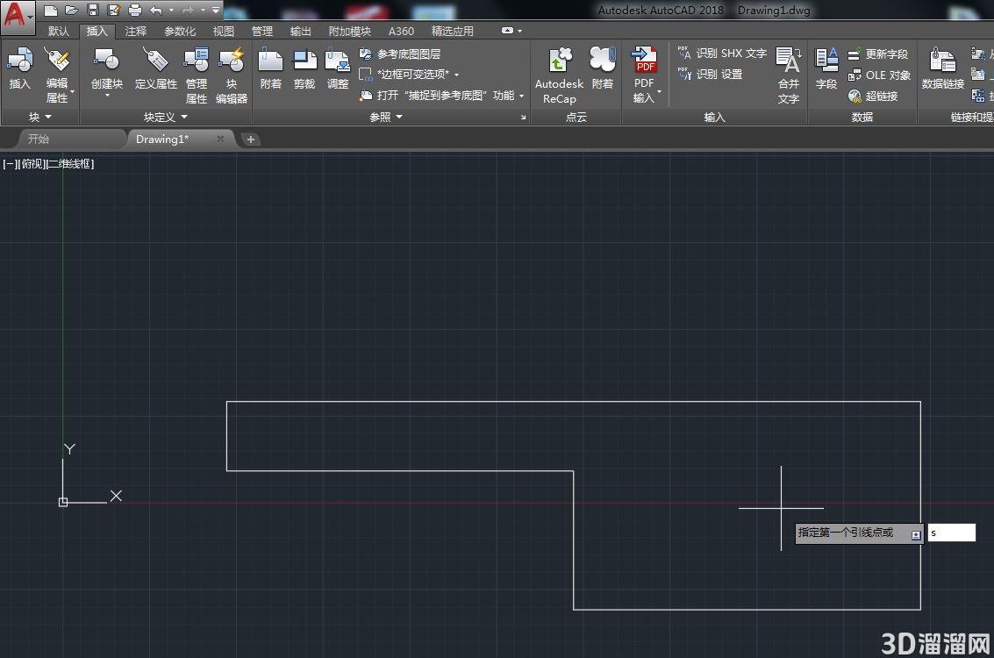Select the Define Attributes (定义属性) icon
994x658 pixels.
coord(156,68)
